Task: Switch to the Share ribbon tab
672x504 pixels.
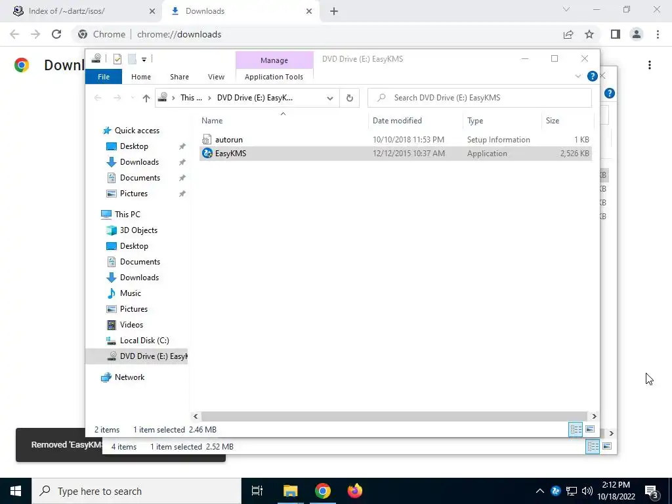Action: click(179, 77)
